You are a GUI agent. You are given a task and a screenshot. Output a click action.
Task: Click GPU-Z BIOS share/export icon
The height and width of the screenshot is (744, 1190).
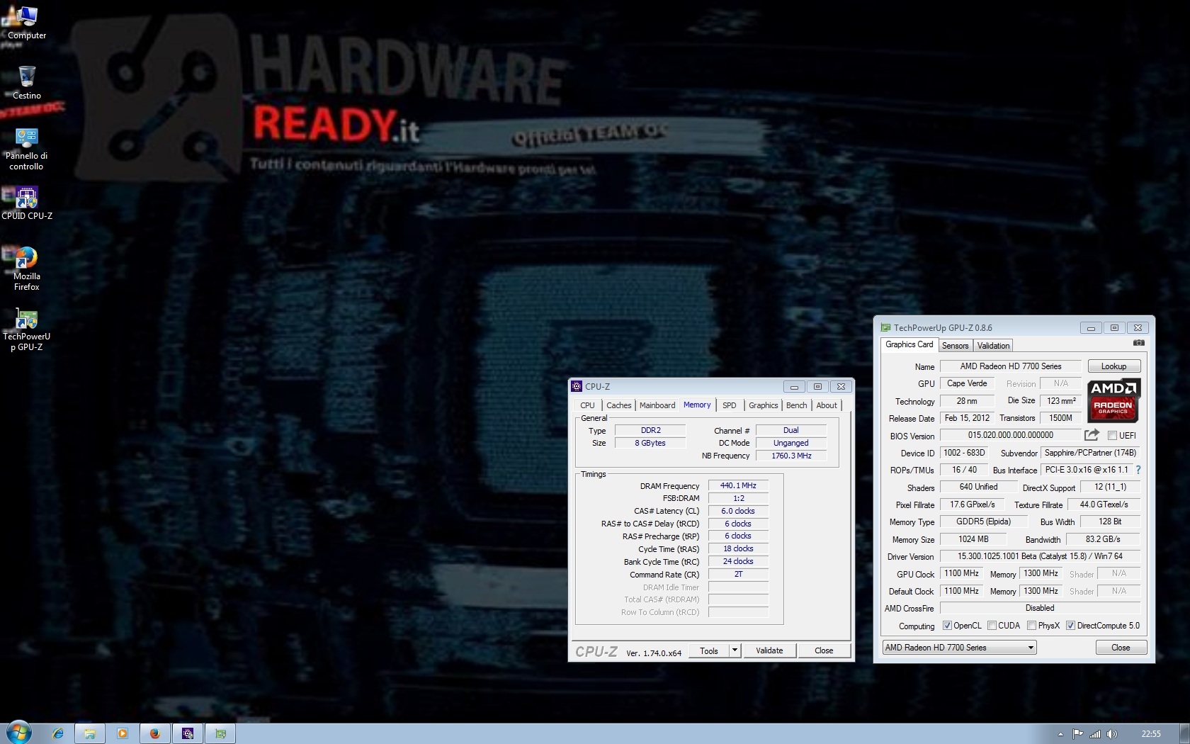click(x=1092, y=434)
